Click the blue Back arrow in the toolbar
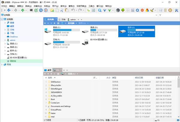 tap(9, 10)
